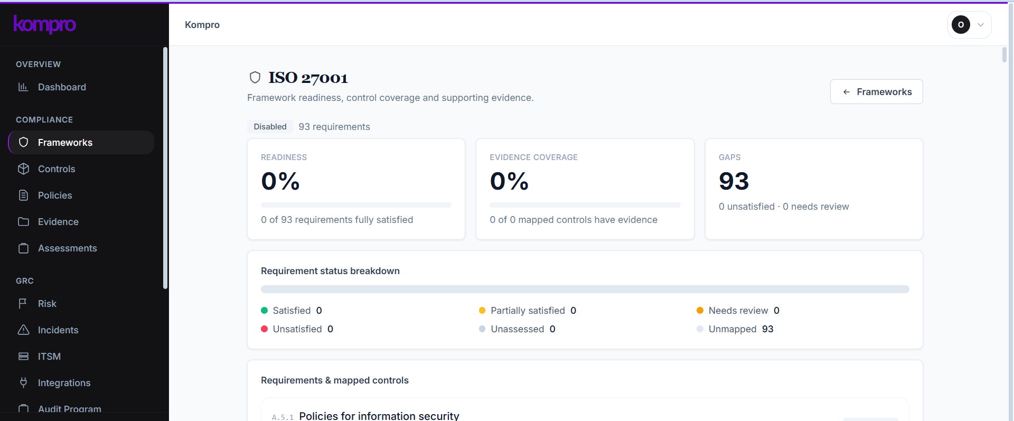Click the '93 requirements' label

tap(334, 127)
